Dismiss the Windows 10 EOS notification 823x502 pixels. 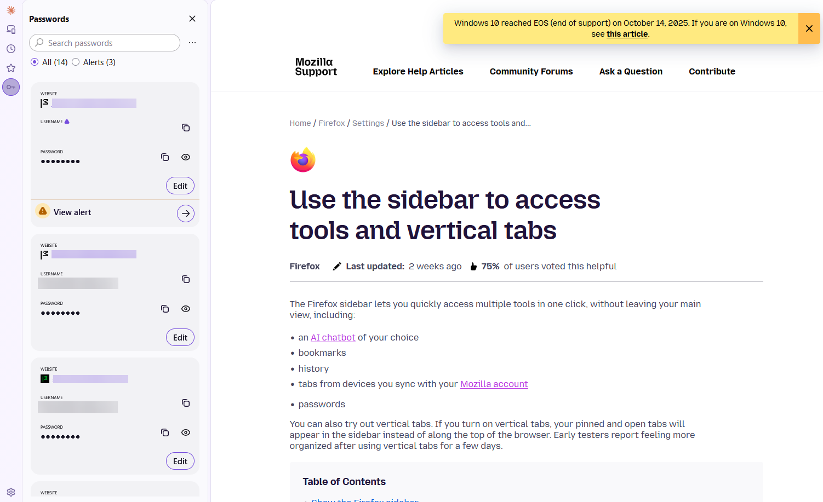(809, 28)
